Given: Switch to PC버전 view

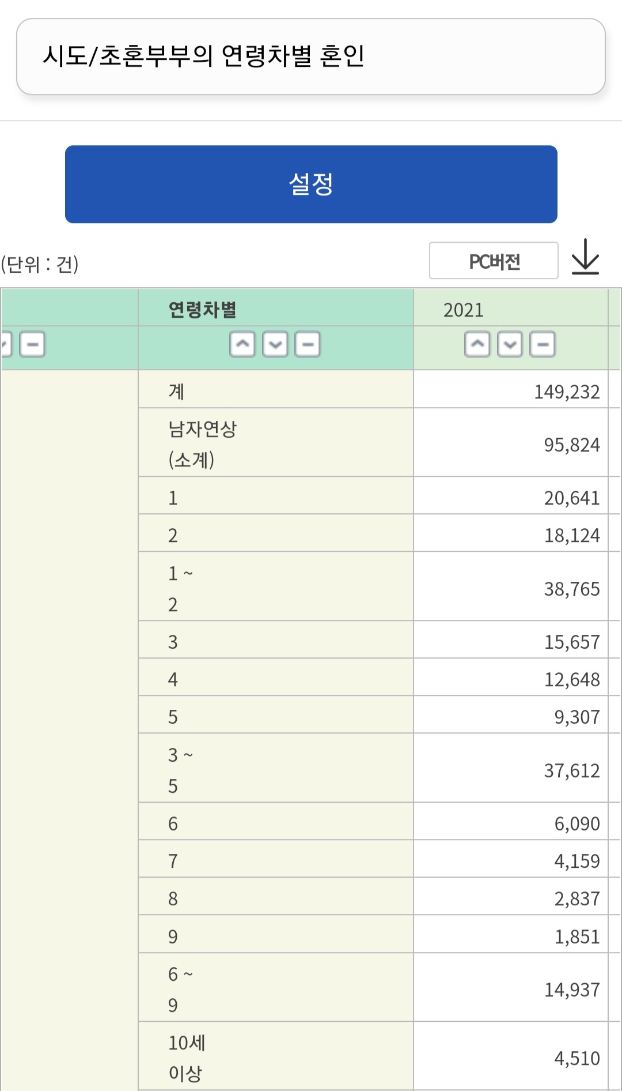Looking at the screenshot, I should pyautogui.click(x=494, y=261).
